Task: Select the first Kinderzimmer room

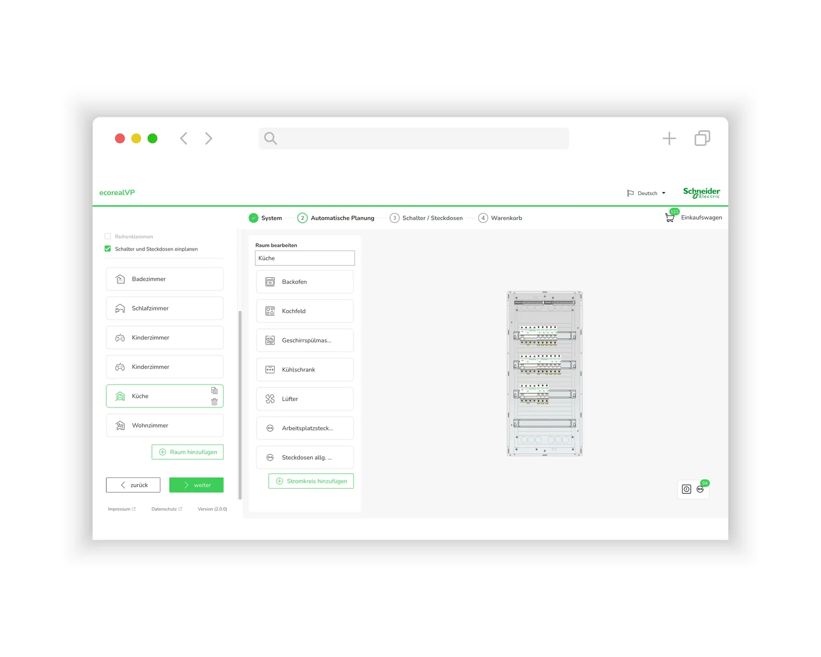Action: click(x=165, y=338)
